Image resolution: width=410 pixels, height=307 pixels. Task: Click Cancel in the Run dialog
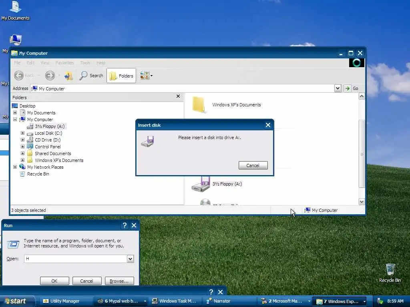(x=86, y=281)
